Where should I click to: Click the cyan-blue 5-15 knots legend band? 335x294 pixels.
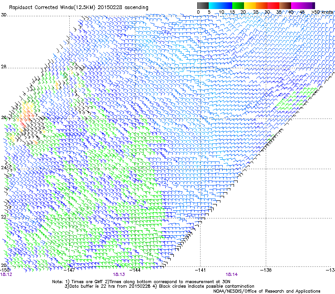coord(220,5)
